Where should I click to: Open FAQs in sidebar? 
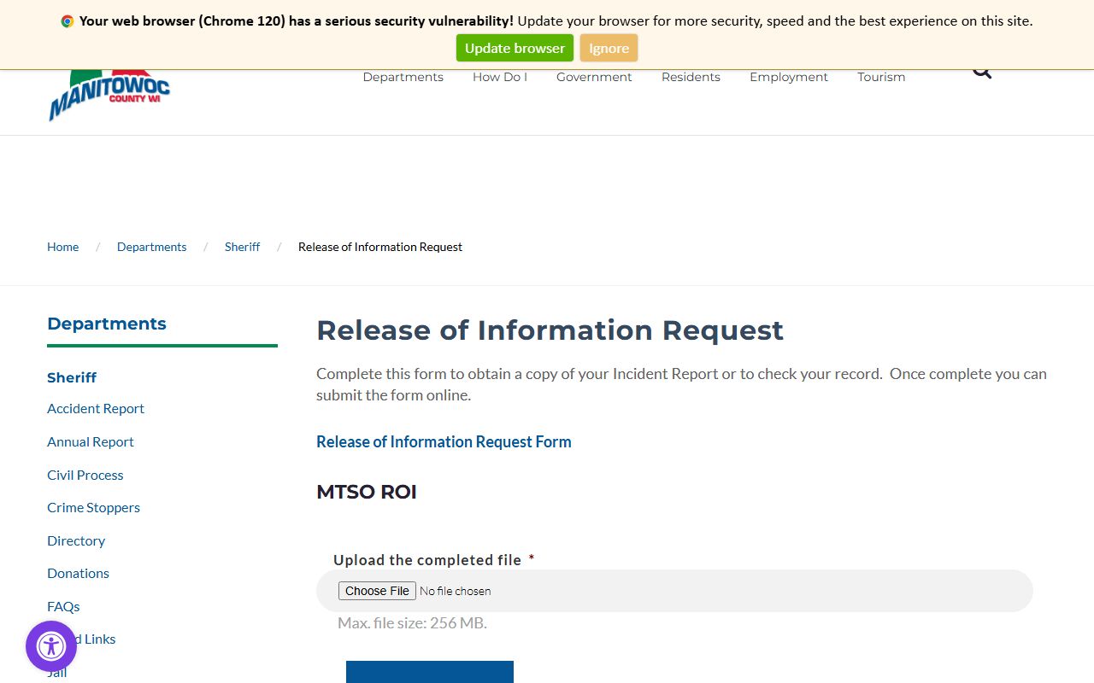click(x=63, y=606)
